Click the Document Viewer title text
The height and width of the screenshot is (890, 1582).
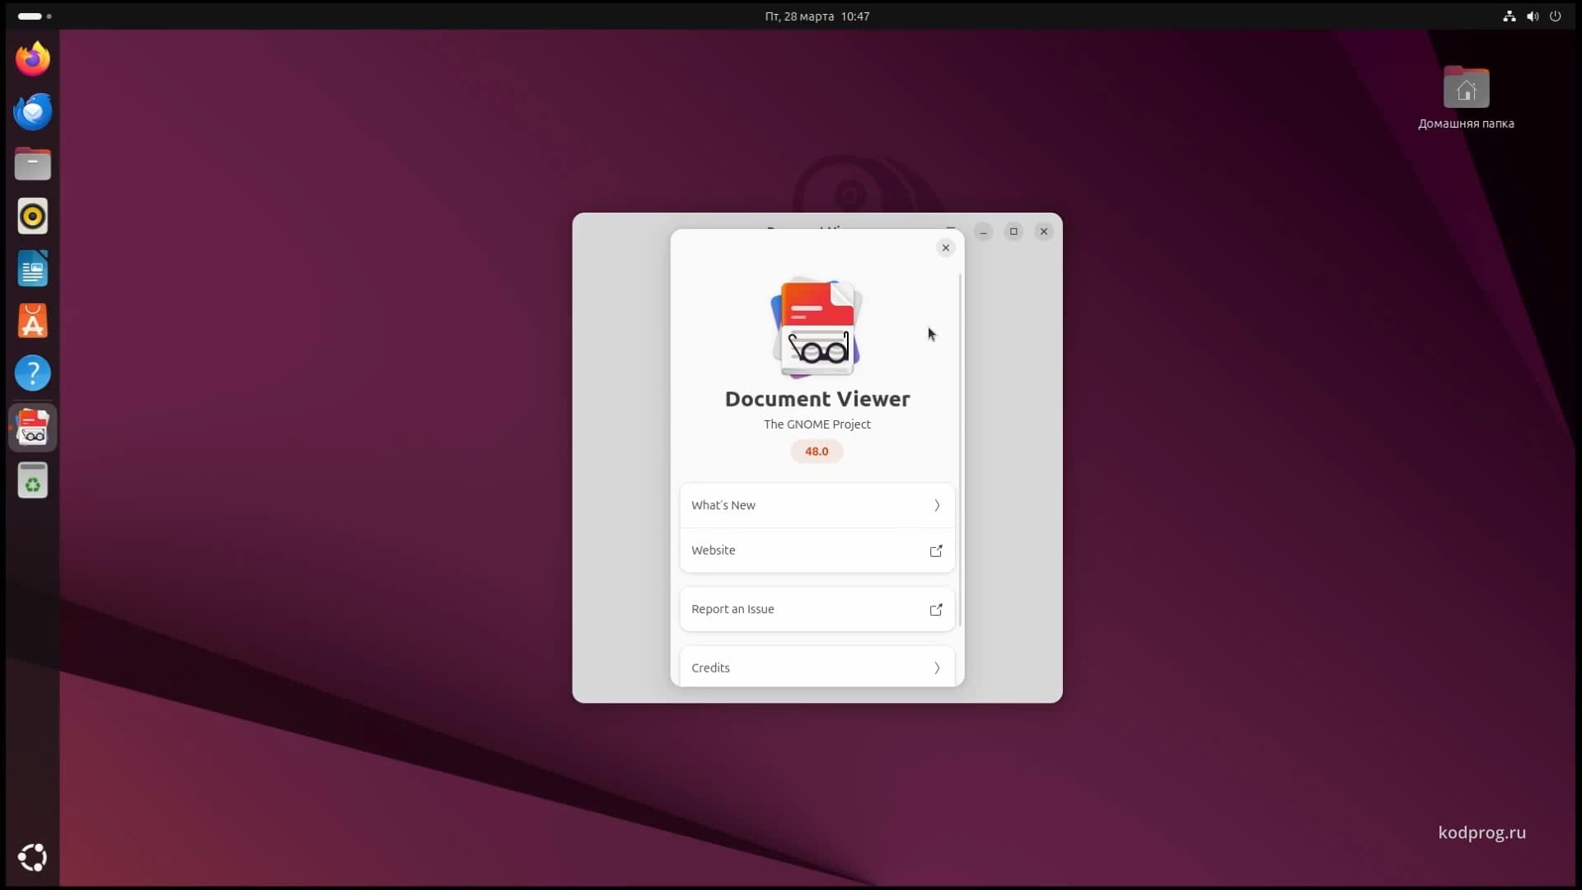pos(817,399)
